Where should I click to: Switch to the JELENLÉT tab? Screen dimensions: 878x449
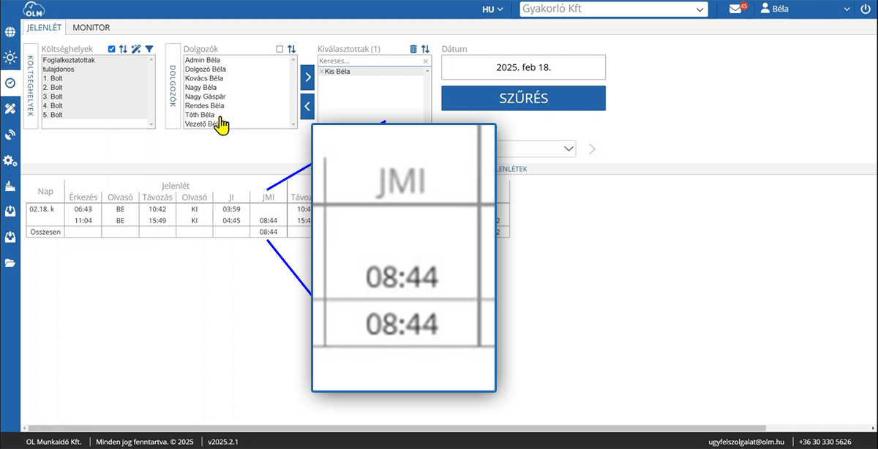point(44,28)
